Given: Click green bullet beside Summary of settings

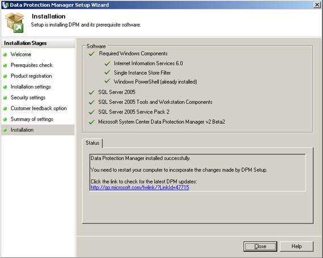Looking at the screenshot, I should (x=5, y=119).
